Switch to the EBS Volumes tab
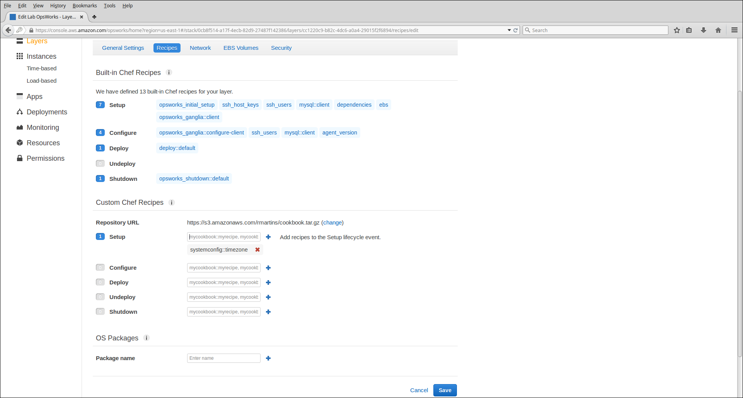This screenshot has width=743, height=398. (x=241, y=48)
